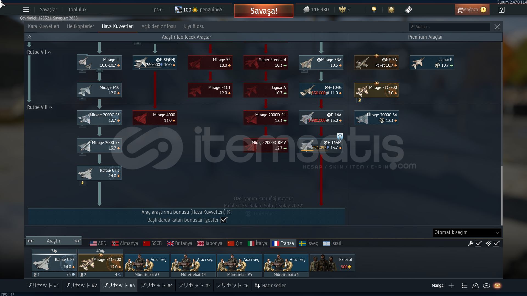The width and height of the screenshot is (527, 296).
Task: Click the silver lions balance 116.480
Action: [316, 10]
